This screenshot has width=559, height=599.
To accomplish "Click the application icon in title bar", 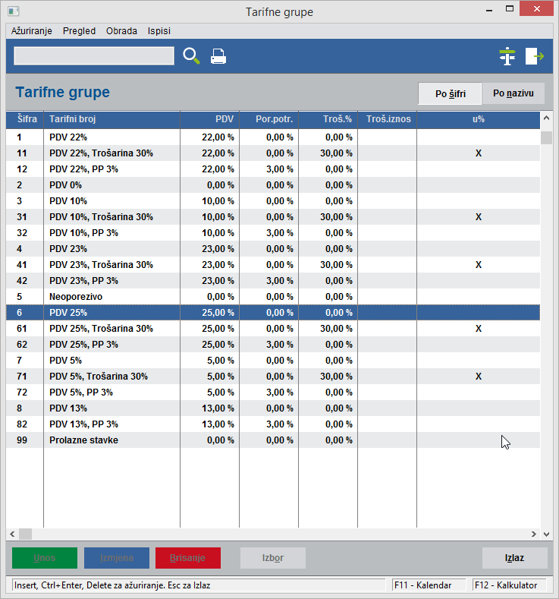I will click(x=13, y=12).
